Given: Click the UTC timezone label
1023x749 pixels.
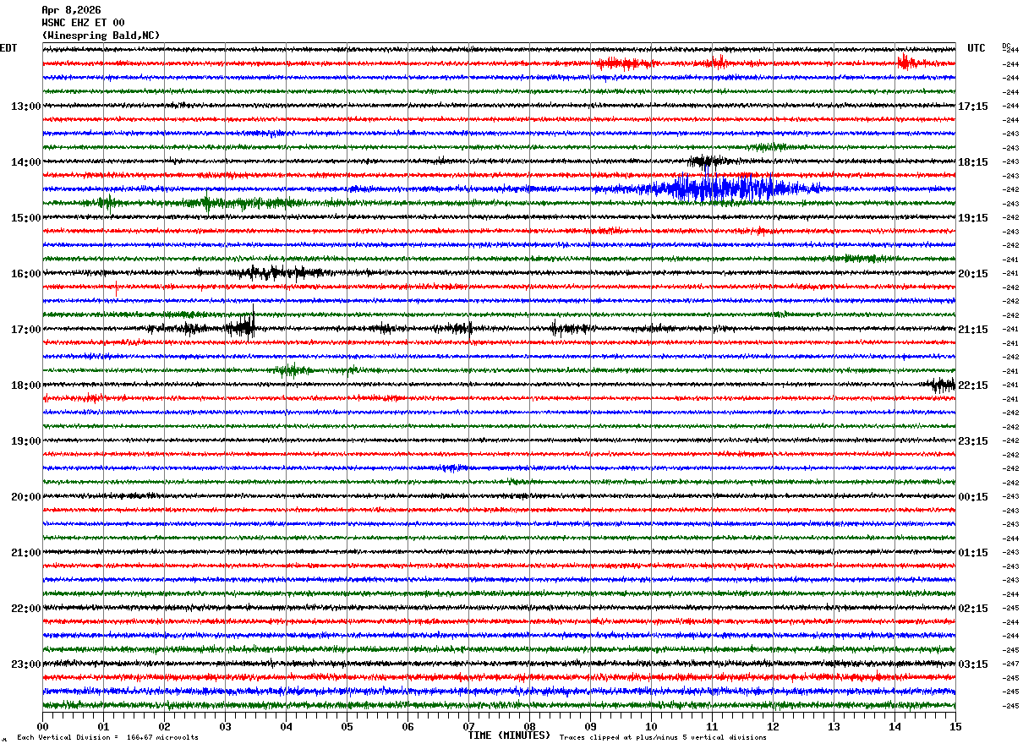Looking at the screenshot, I should pos(976,48).
